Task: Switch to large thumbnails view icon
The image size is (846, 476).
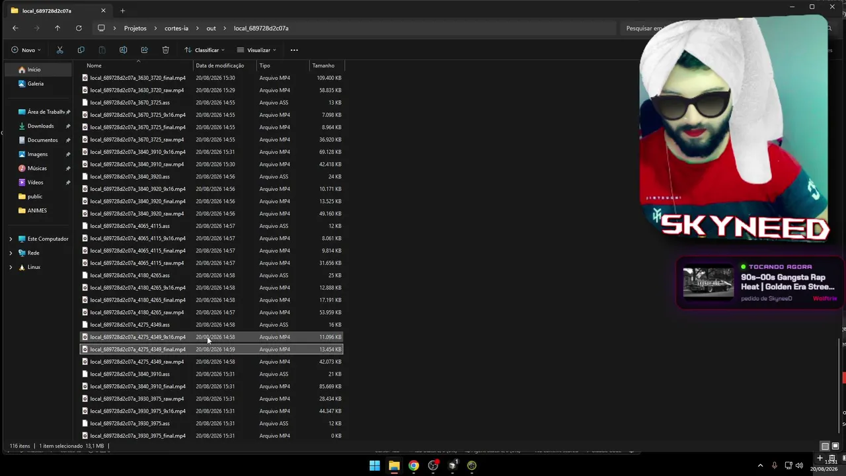Action: [835, 446]
